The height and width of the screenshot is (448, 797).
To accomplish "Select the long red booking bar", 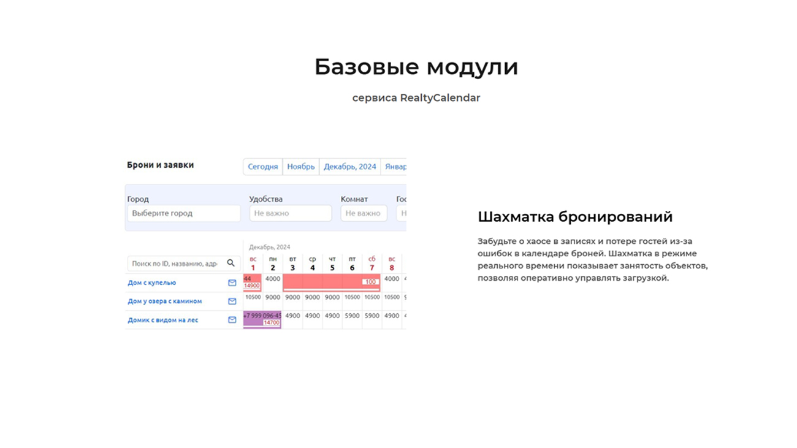I will coord(331,281).
